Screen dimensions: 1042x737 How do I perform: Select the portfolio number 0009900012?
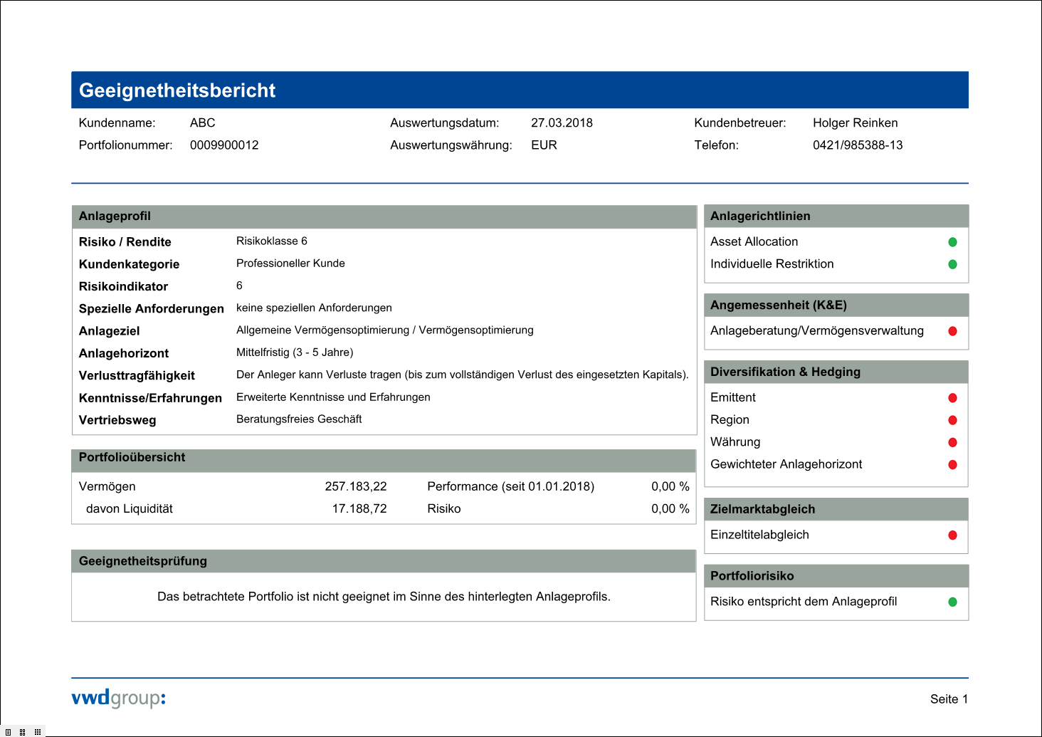tap(224, 145)
